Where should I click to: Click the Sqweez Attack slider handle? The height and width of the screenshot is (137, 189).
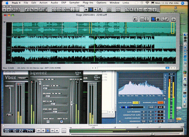pyautogui.click(x=45, y=88)
